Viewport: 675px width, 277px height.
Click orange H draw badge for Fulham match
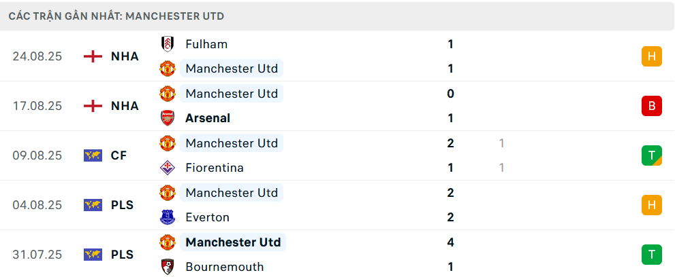[x=651, y=56]
